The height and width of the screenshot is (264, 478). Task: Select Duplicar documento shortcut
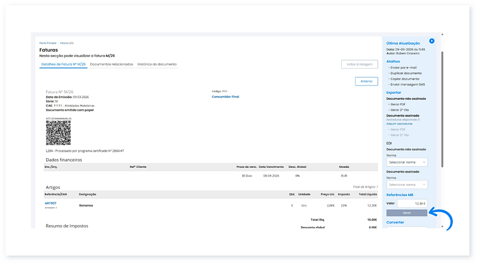tap(405, 73)
